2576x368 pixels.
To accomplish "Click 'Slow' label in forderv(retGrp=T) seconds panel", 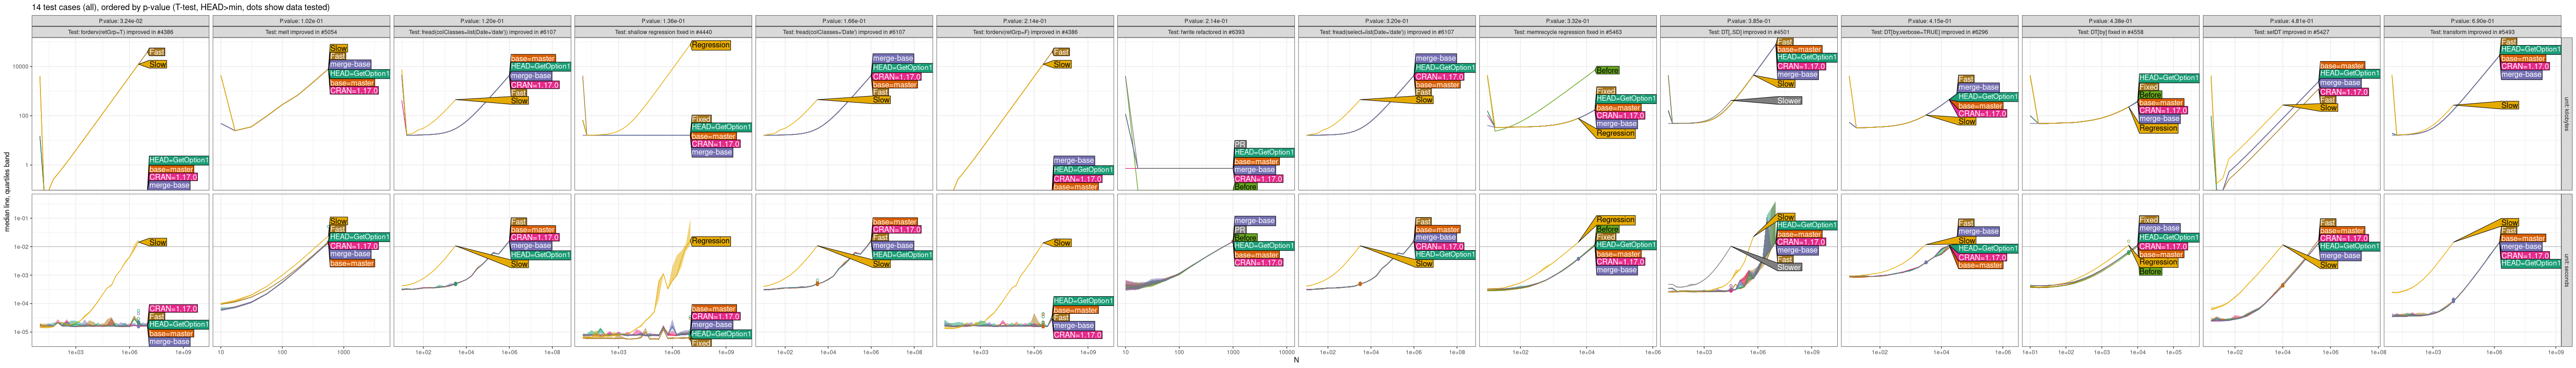I will pyautogui.click(x=157, y=243).
